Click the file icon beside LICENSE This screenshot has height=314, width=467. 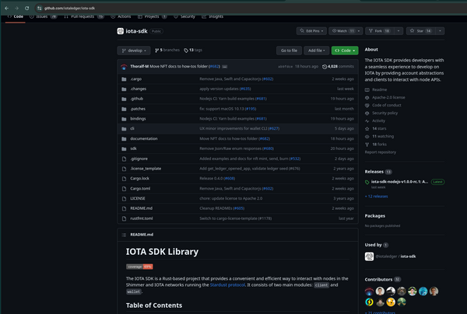pos(124,199)
